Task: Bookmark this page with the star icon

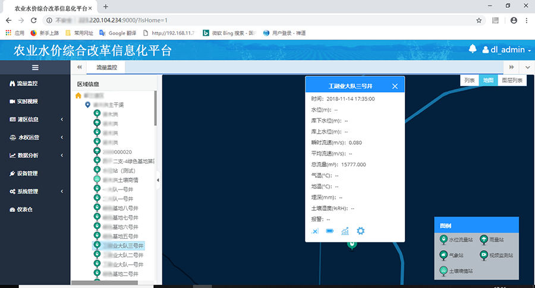Action: [x=479, y=20]
